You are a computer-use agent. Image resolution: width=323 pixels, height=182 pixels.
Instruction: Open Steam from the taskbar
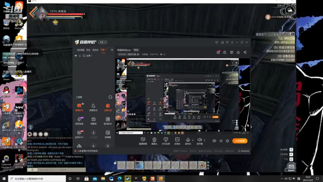coord(128,178)
